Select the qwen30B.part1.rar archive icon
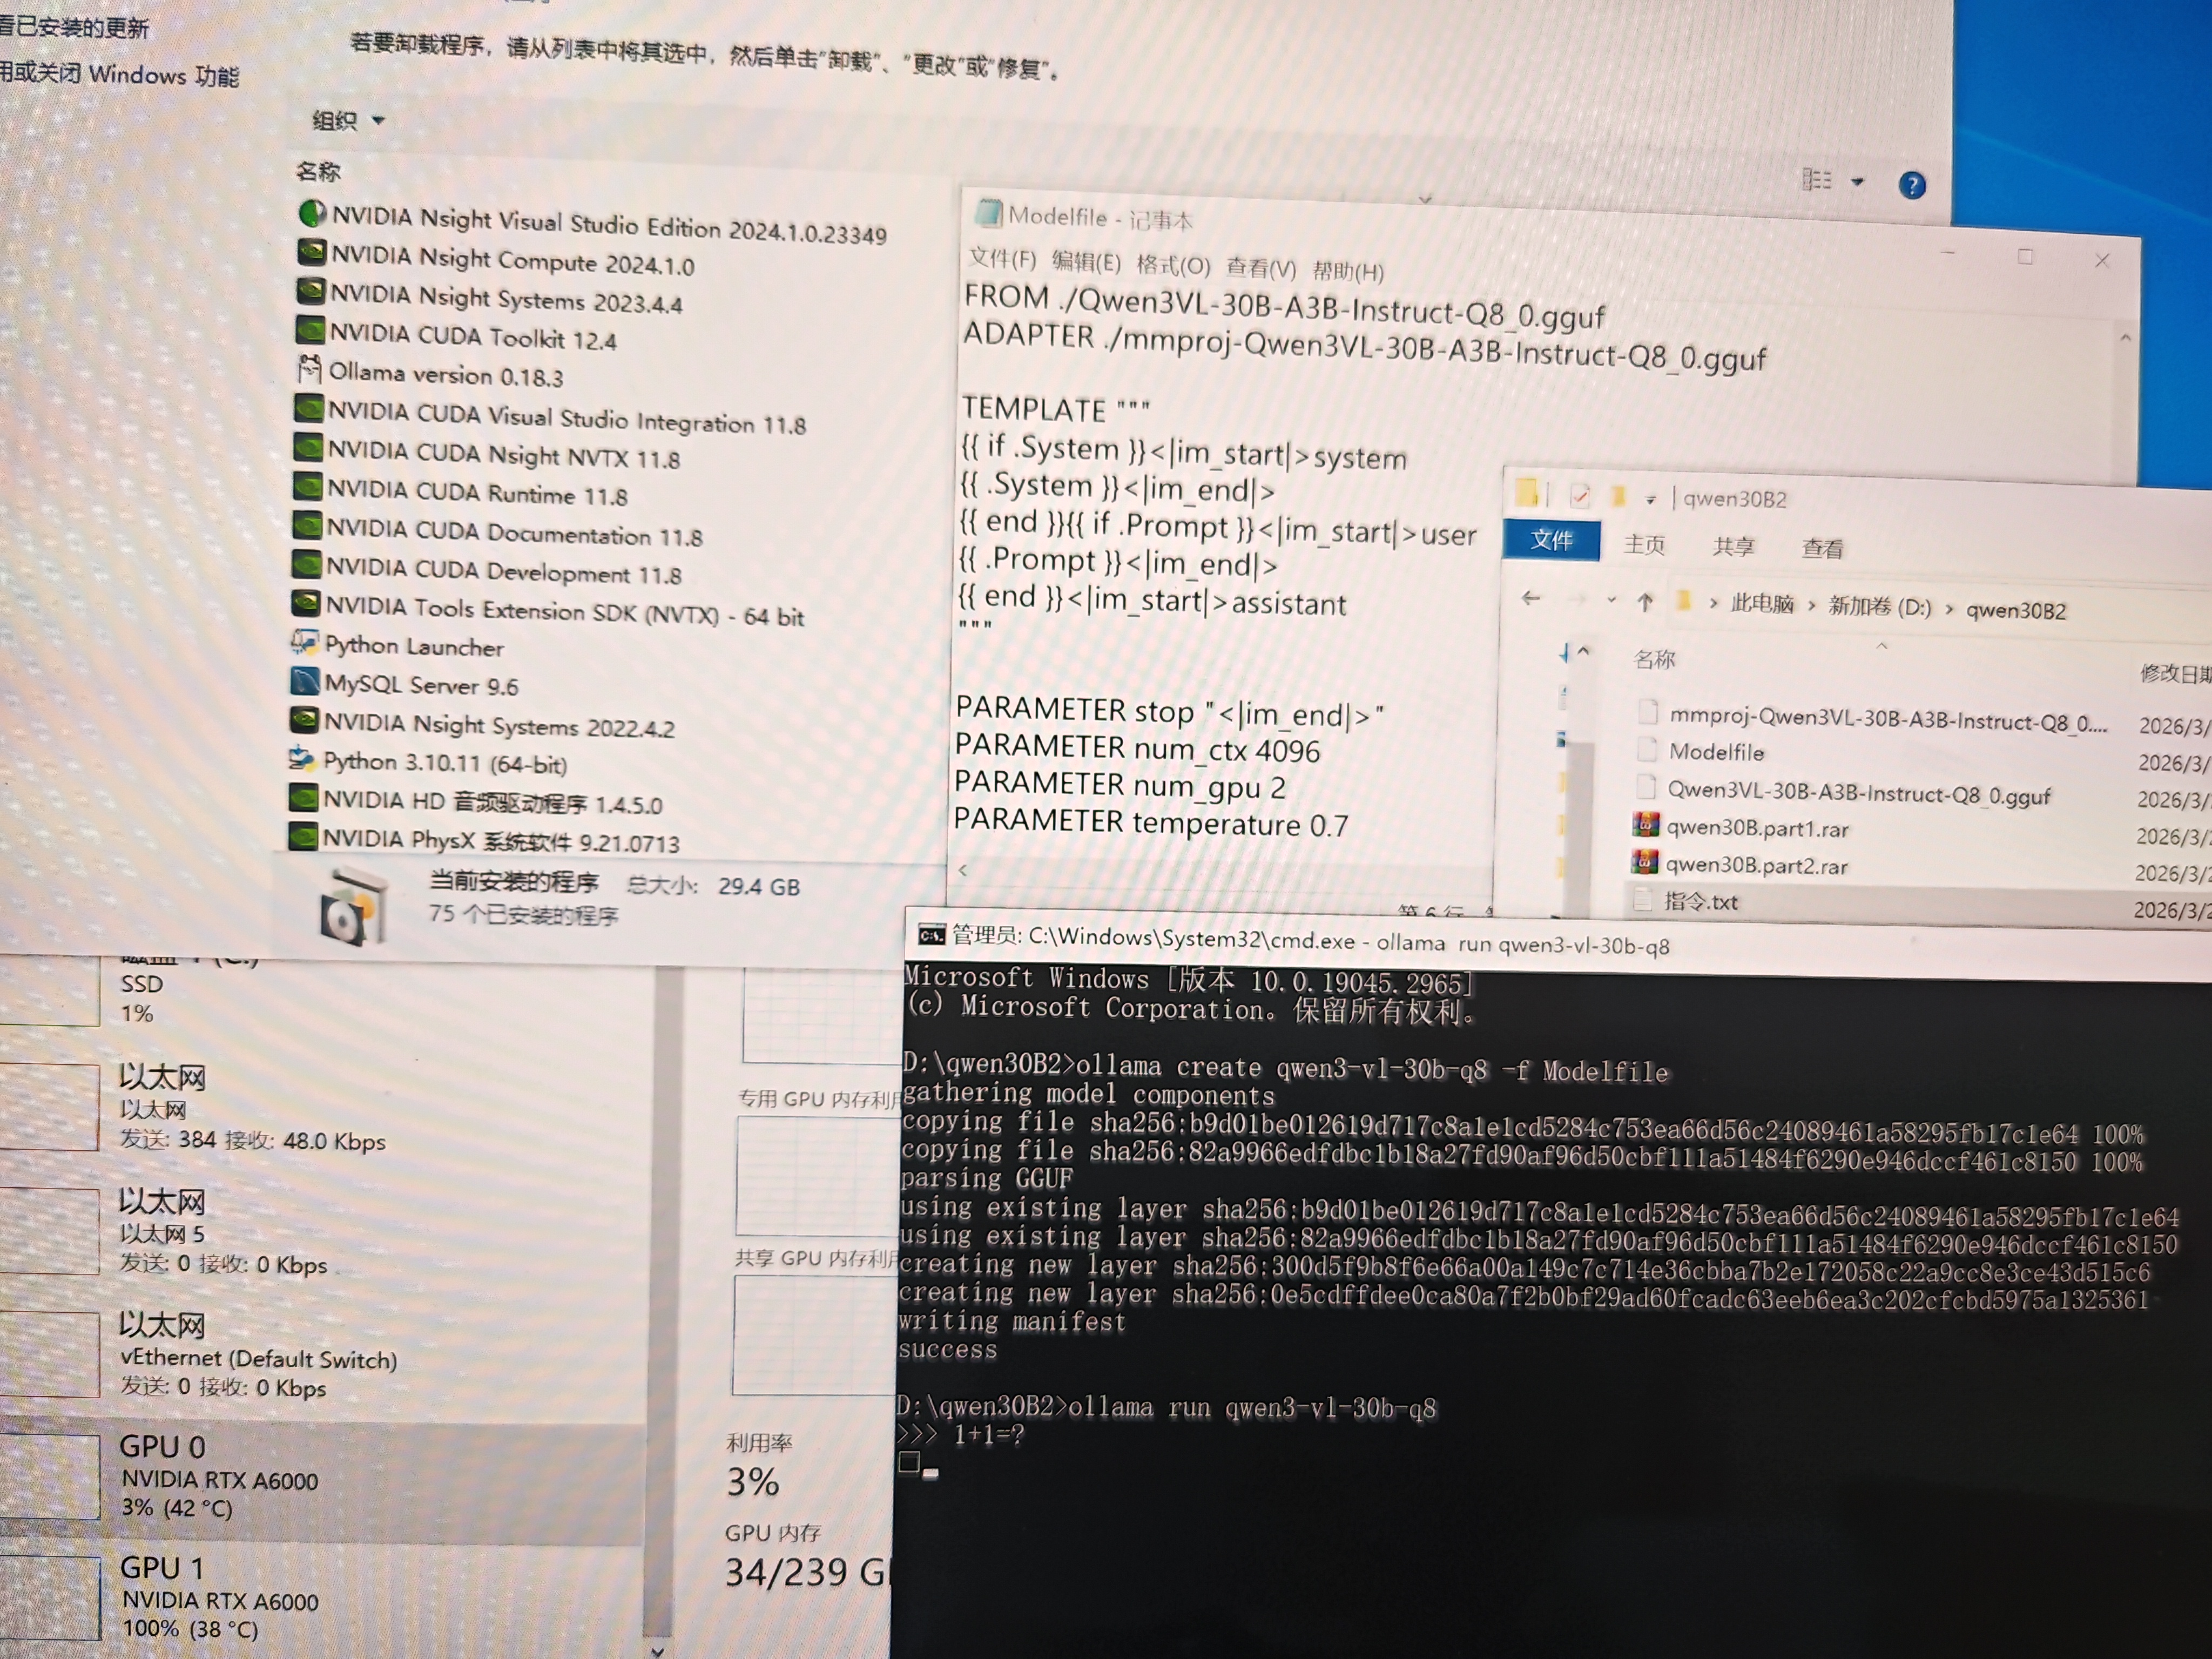The image size is (2212, 1659). click(x=1645, y=825)
